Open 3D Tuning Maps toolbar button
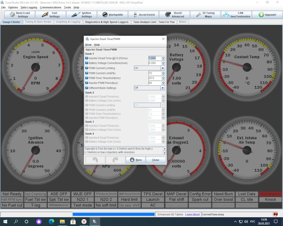Screen dimensions: 283x226 click(x=205, y=15)
